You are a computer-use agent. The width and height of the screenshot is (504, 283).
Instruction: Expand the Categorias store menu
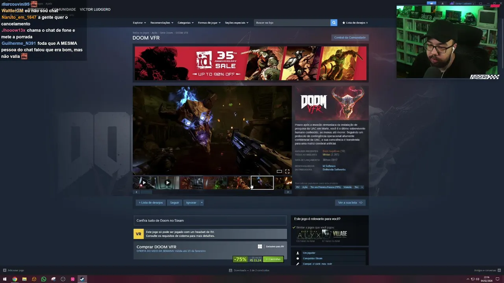pos(185,23)
